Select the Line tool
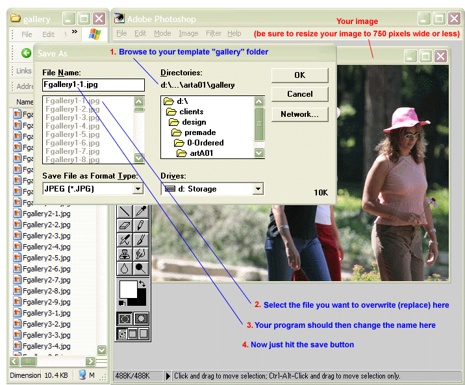 (x=125, y=212)
